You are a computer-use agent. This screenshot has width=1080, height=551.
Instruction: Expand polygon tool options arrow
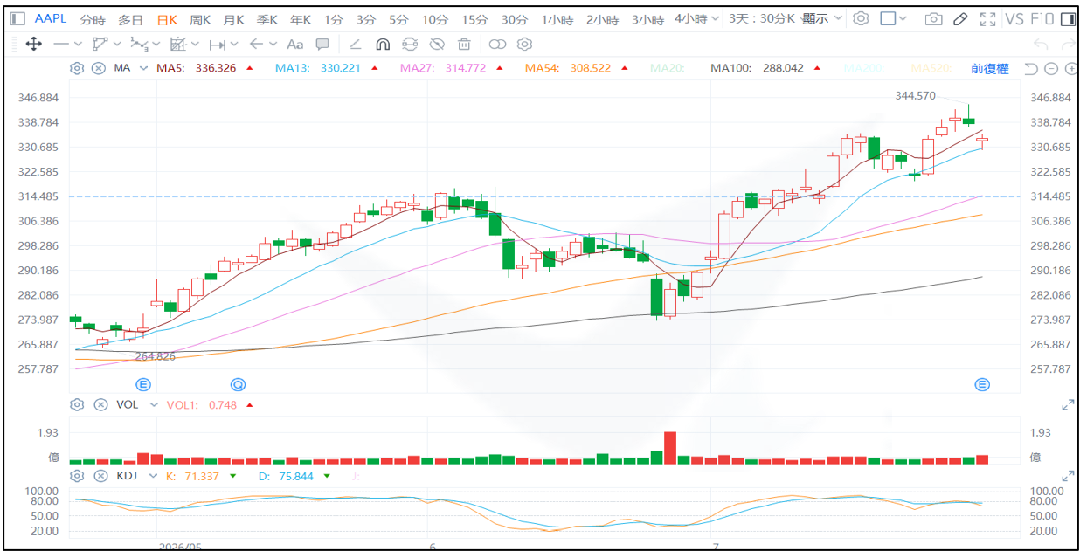[117, 44]
